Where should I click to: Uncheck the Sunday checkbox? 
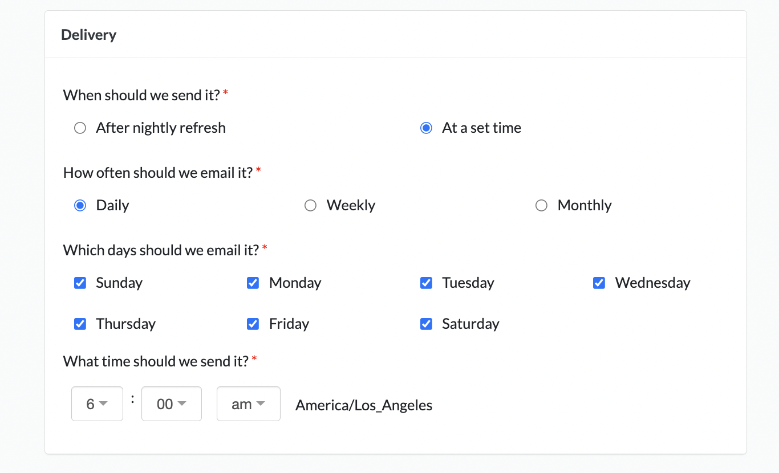(x=80, y=283)
